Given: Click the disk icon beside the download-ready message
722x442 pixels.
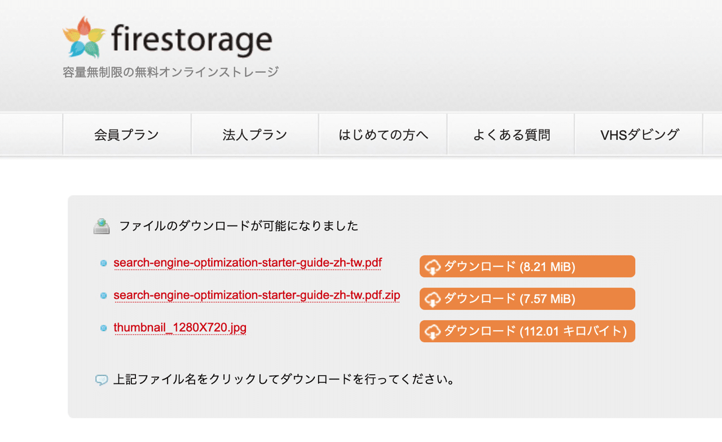Looking at the screenshot, I should tap(101, 224).
